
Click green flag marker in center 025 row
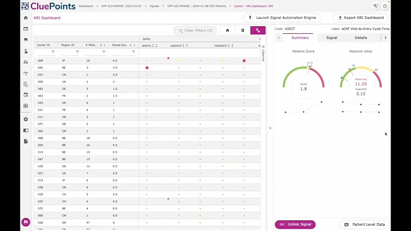[x=168, y=199]
